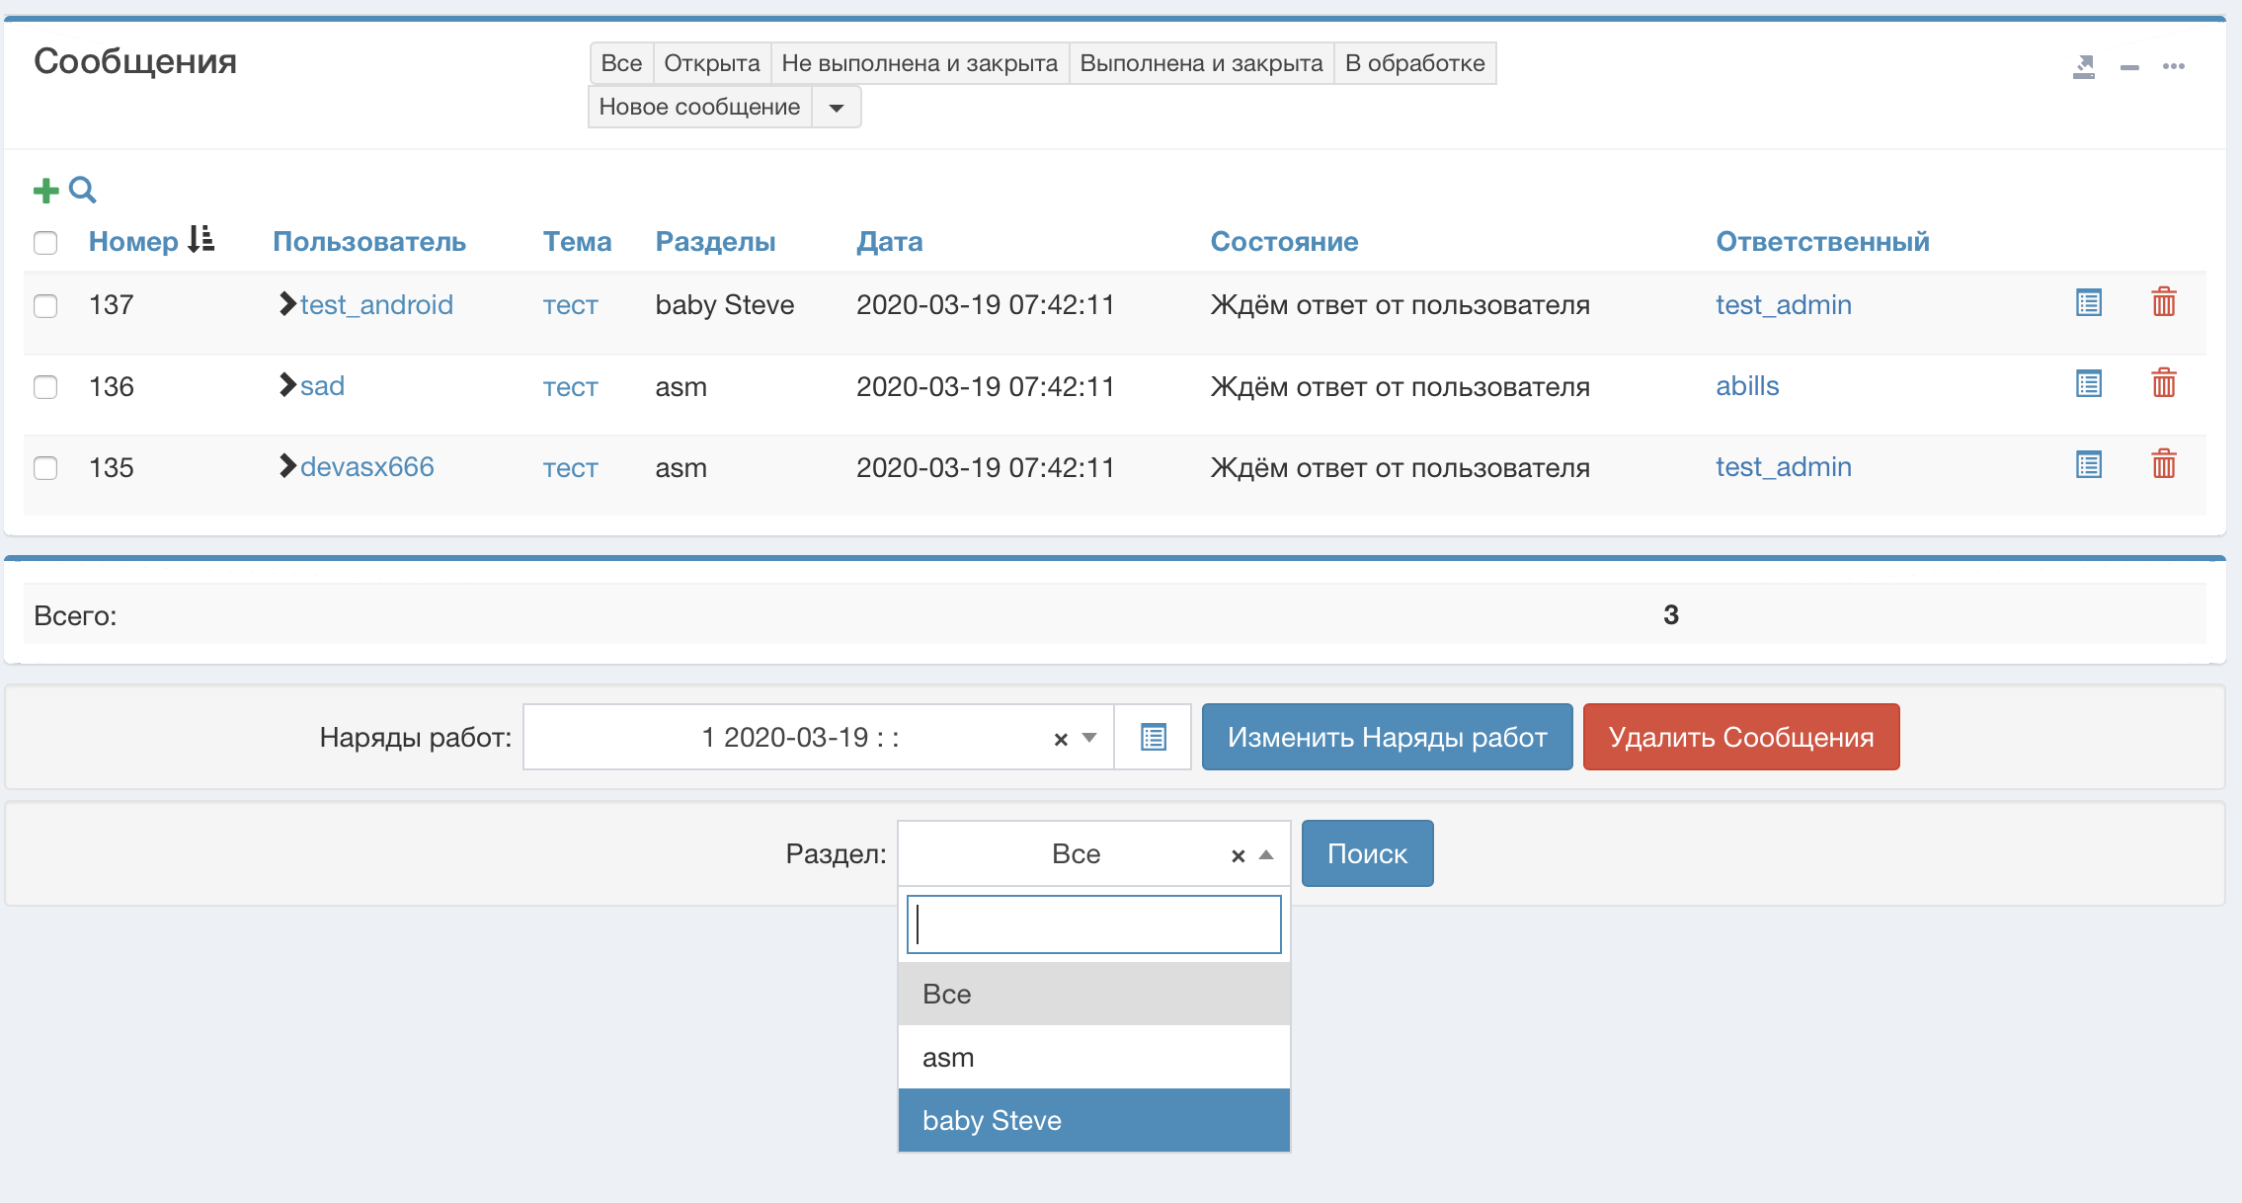Open details list icon for message 136
Image resolution: width=2242 pixels, height=1203 pixels.
[2088, 384]
